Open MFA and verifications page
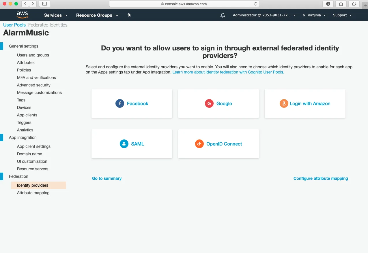The image size is (368, 253). tap(36, 78)
